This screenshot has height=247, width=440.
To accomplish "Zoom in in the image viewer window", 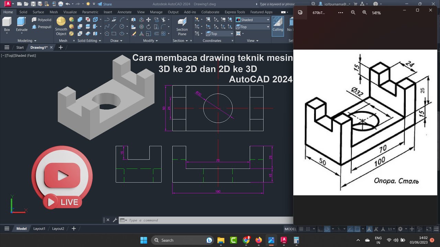I will [364, 12].
